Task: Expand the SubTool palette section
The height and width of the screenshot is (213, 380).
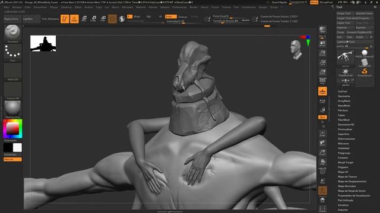Action: coord(343,92)
